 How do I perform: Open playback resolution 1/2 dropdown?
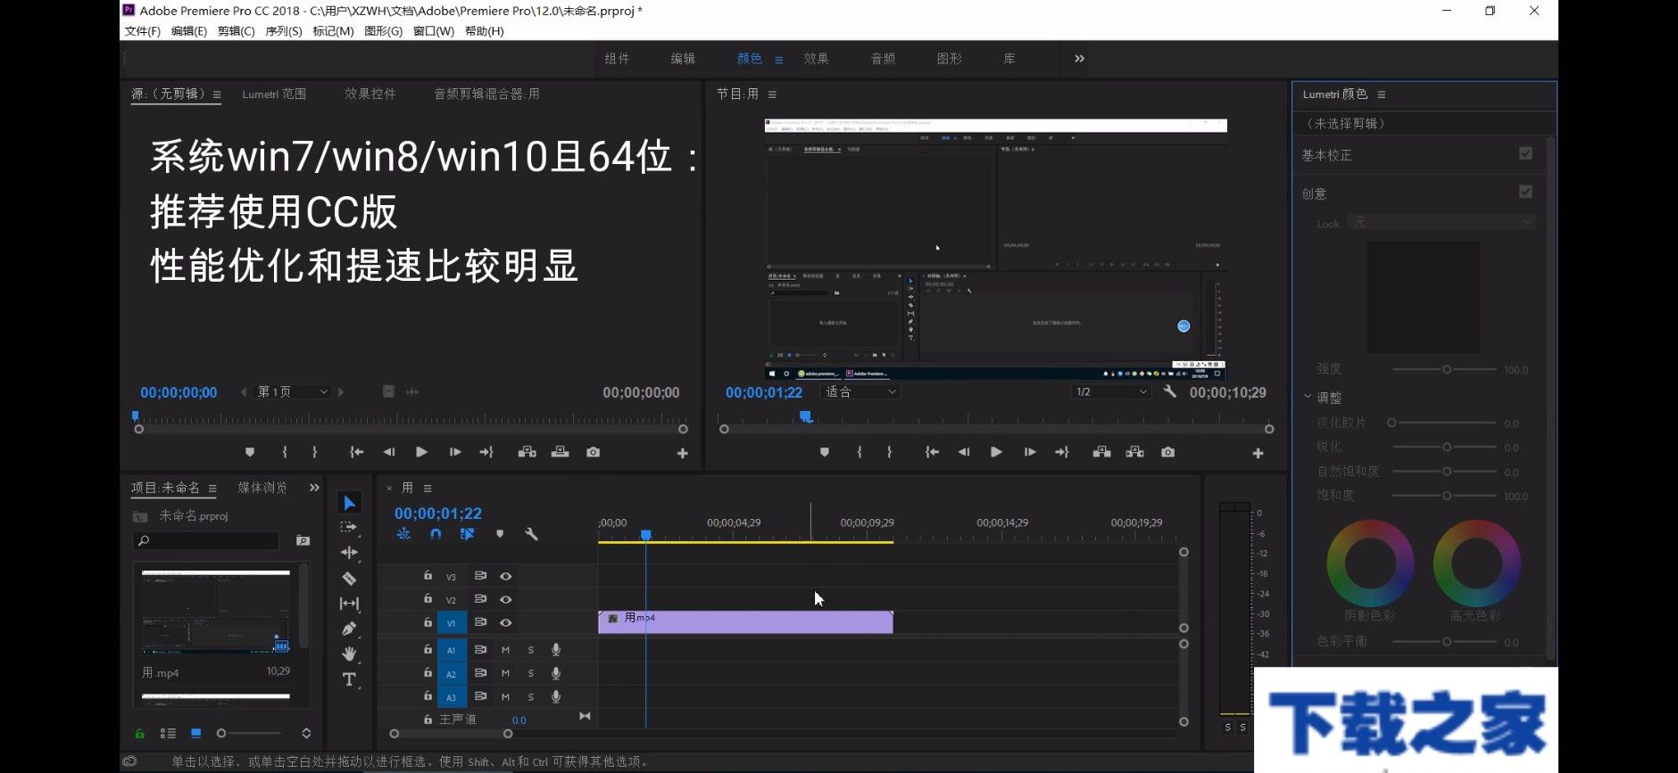point(1110,391)
